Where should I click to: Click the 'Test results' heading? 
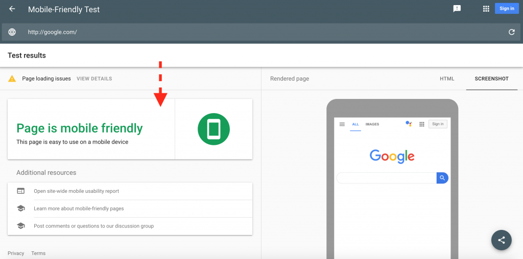click(27, 56)
